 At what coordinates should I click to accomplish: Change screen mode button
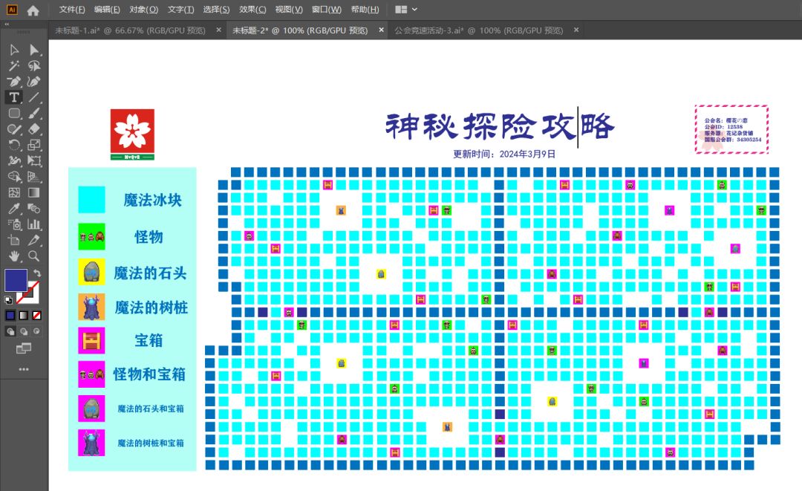(x=24, y=348)
